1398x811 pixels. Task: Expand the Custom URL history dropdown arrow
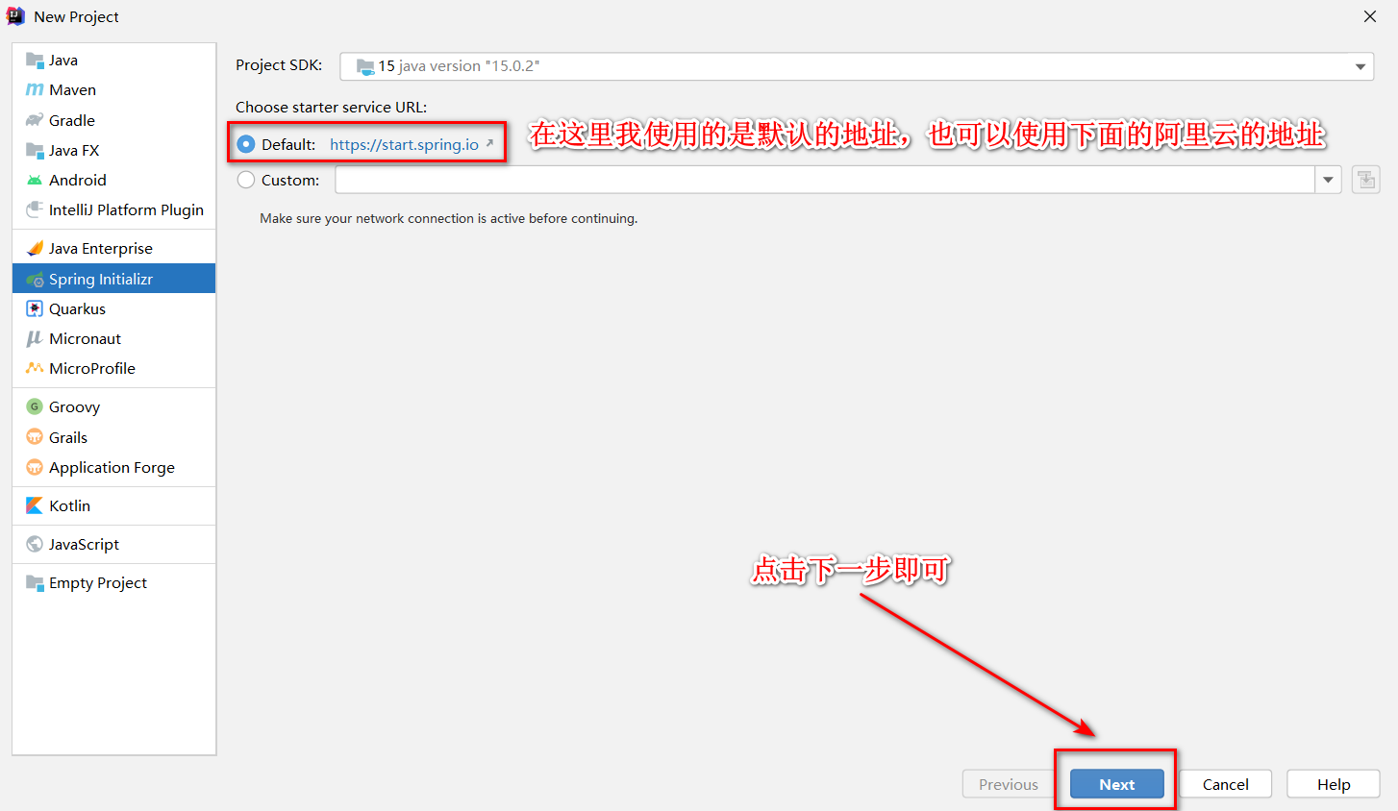(1328, 180)
